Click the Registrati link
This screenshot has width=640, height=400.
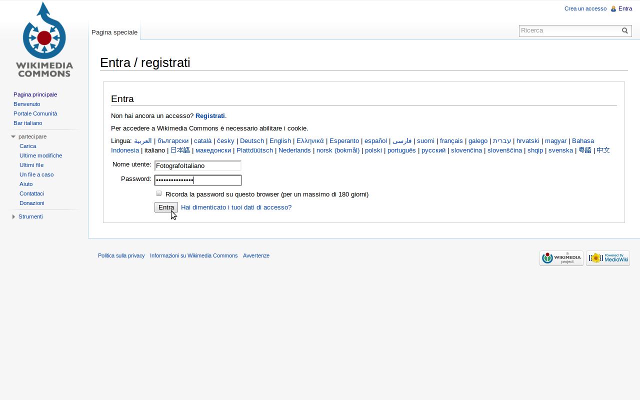[x=210, y=115]
